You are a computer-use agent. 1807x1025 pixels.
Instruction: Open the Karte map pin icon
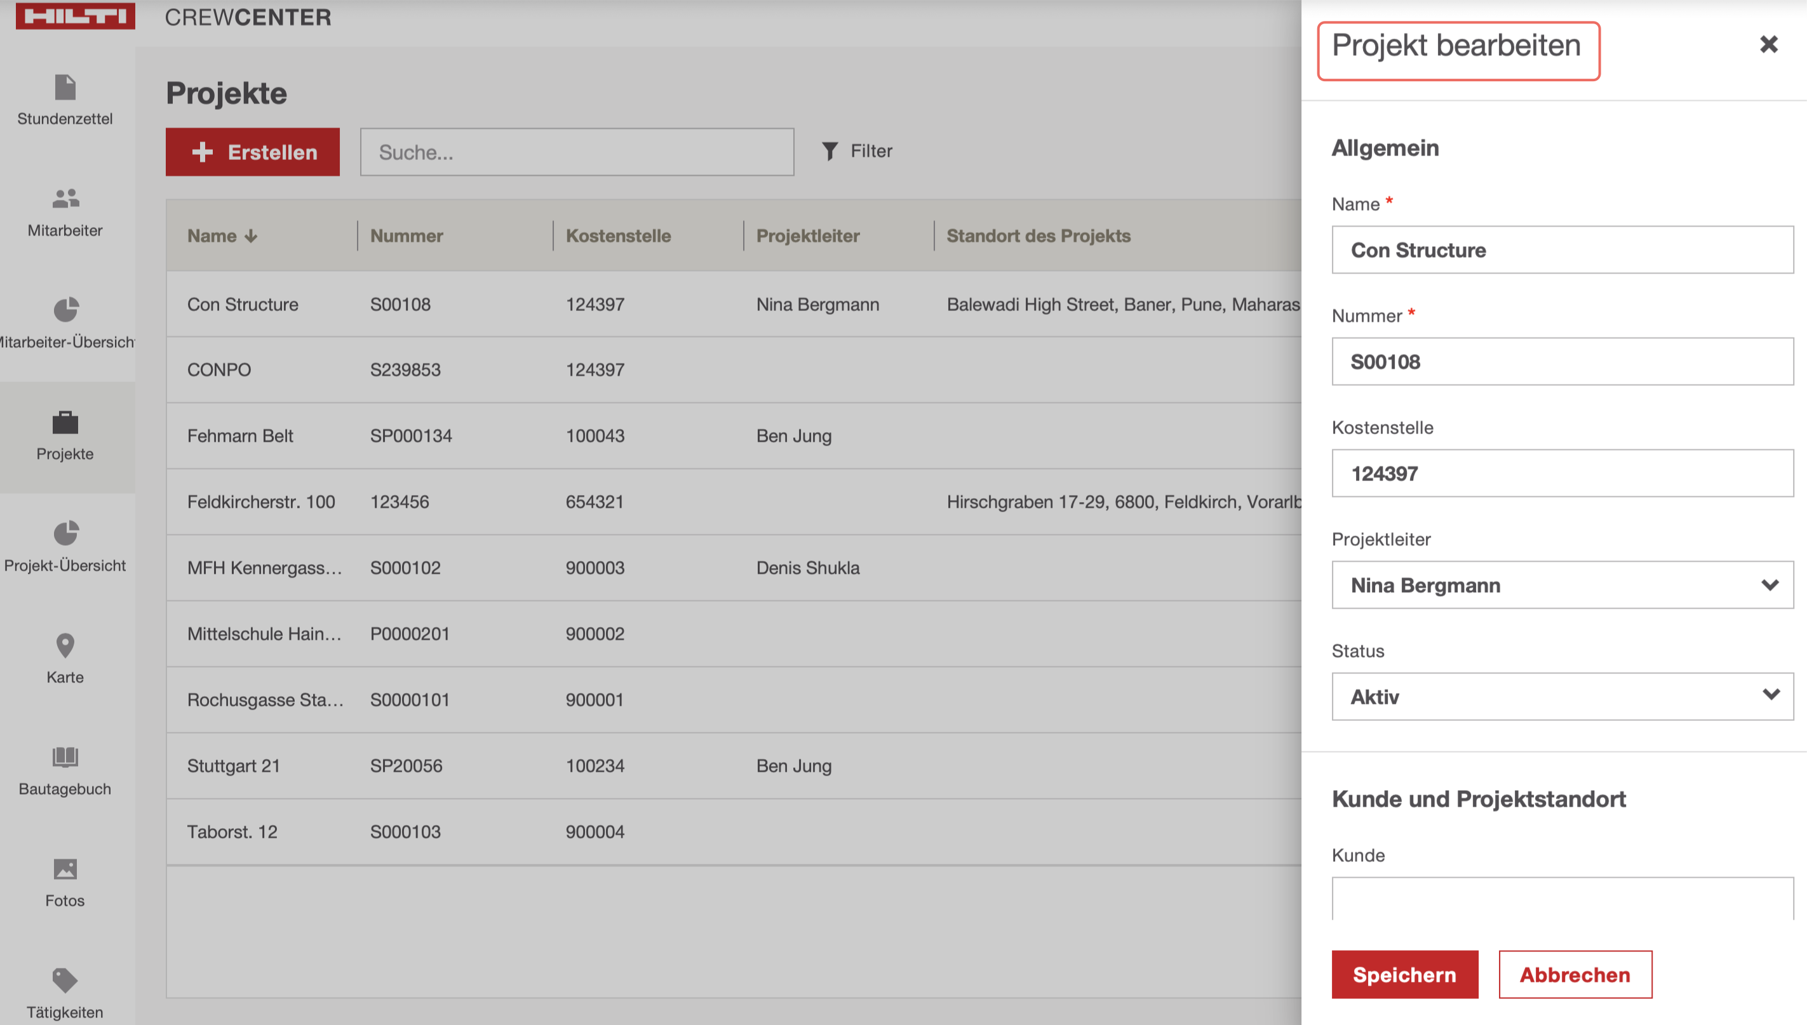[x=65, y=645]
